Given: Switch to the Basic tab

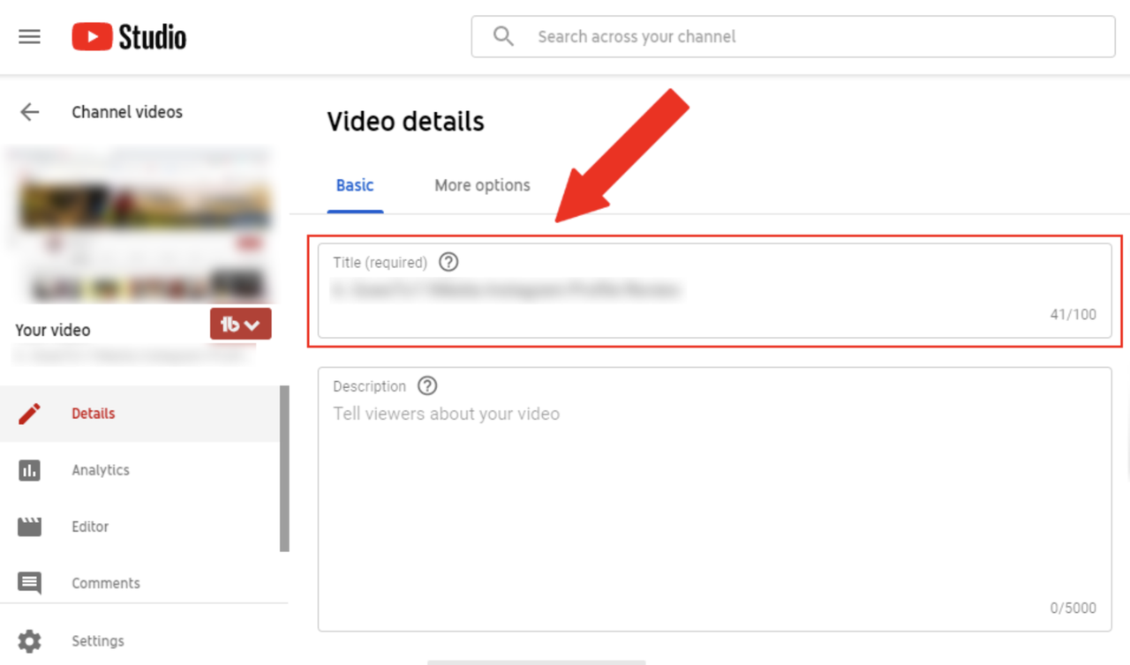Looking at the screenshot, I should [x=355, y=185].
